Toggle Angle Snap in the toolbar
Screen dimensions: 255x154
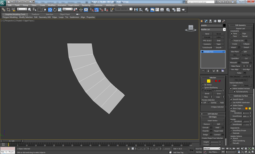[97, 10]
